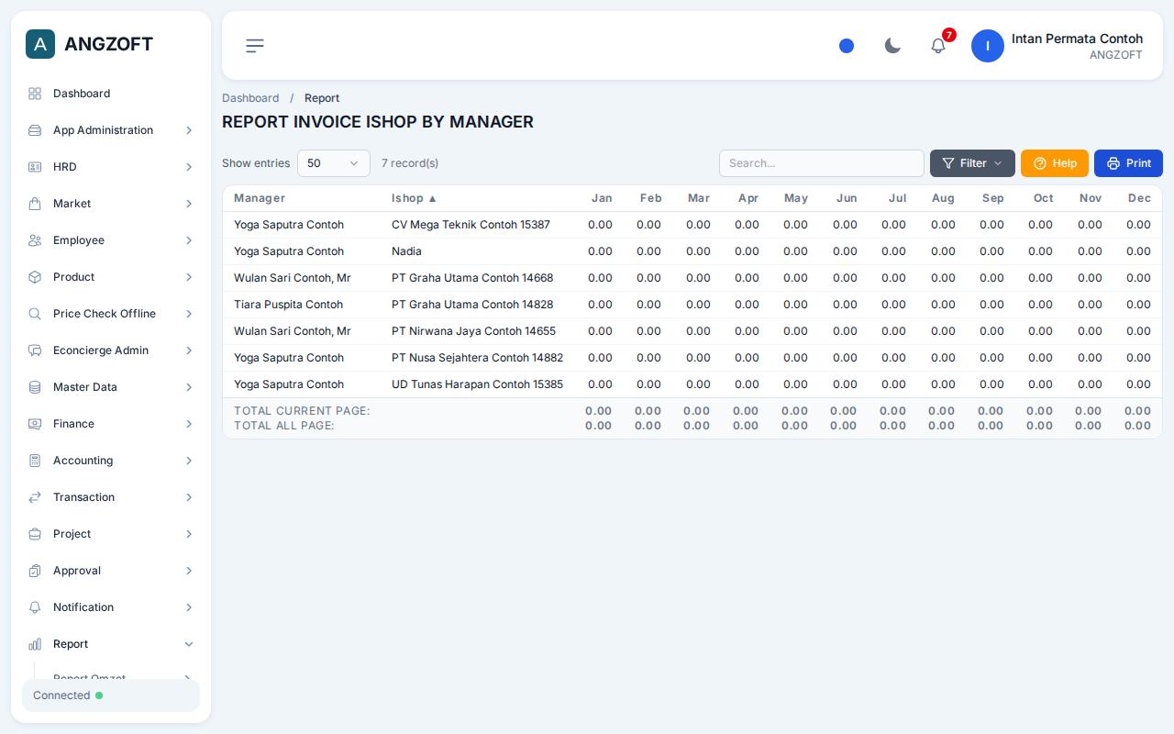Open the Filter dropdown button
This screenshot has width=1174, height=734.
(972, 163)
